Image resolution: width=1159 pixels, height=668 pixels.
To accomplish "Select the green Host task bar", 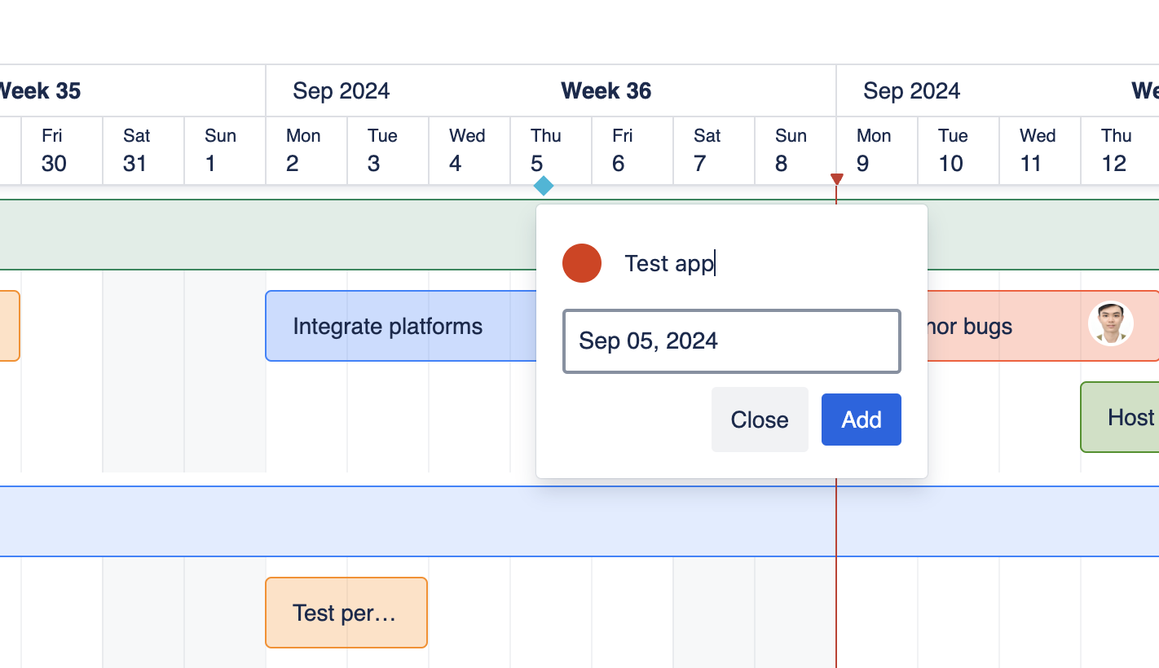I will pos(1121,417).
